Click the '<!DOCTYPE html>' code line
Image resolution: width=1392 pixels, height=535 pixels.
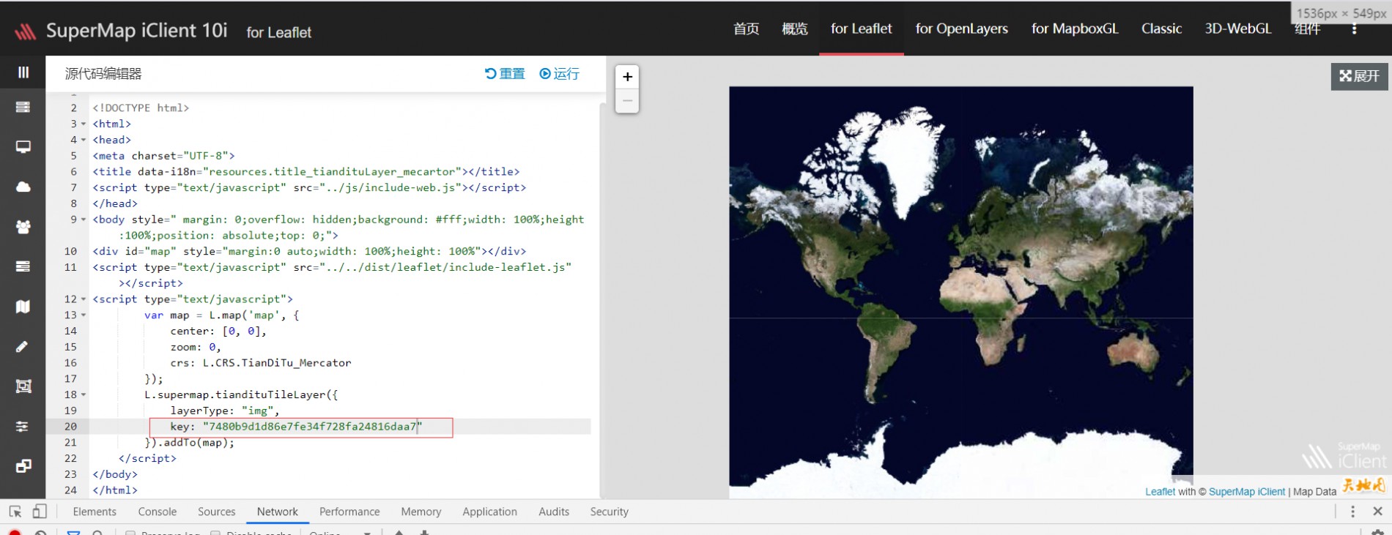141,108
